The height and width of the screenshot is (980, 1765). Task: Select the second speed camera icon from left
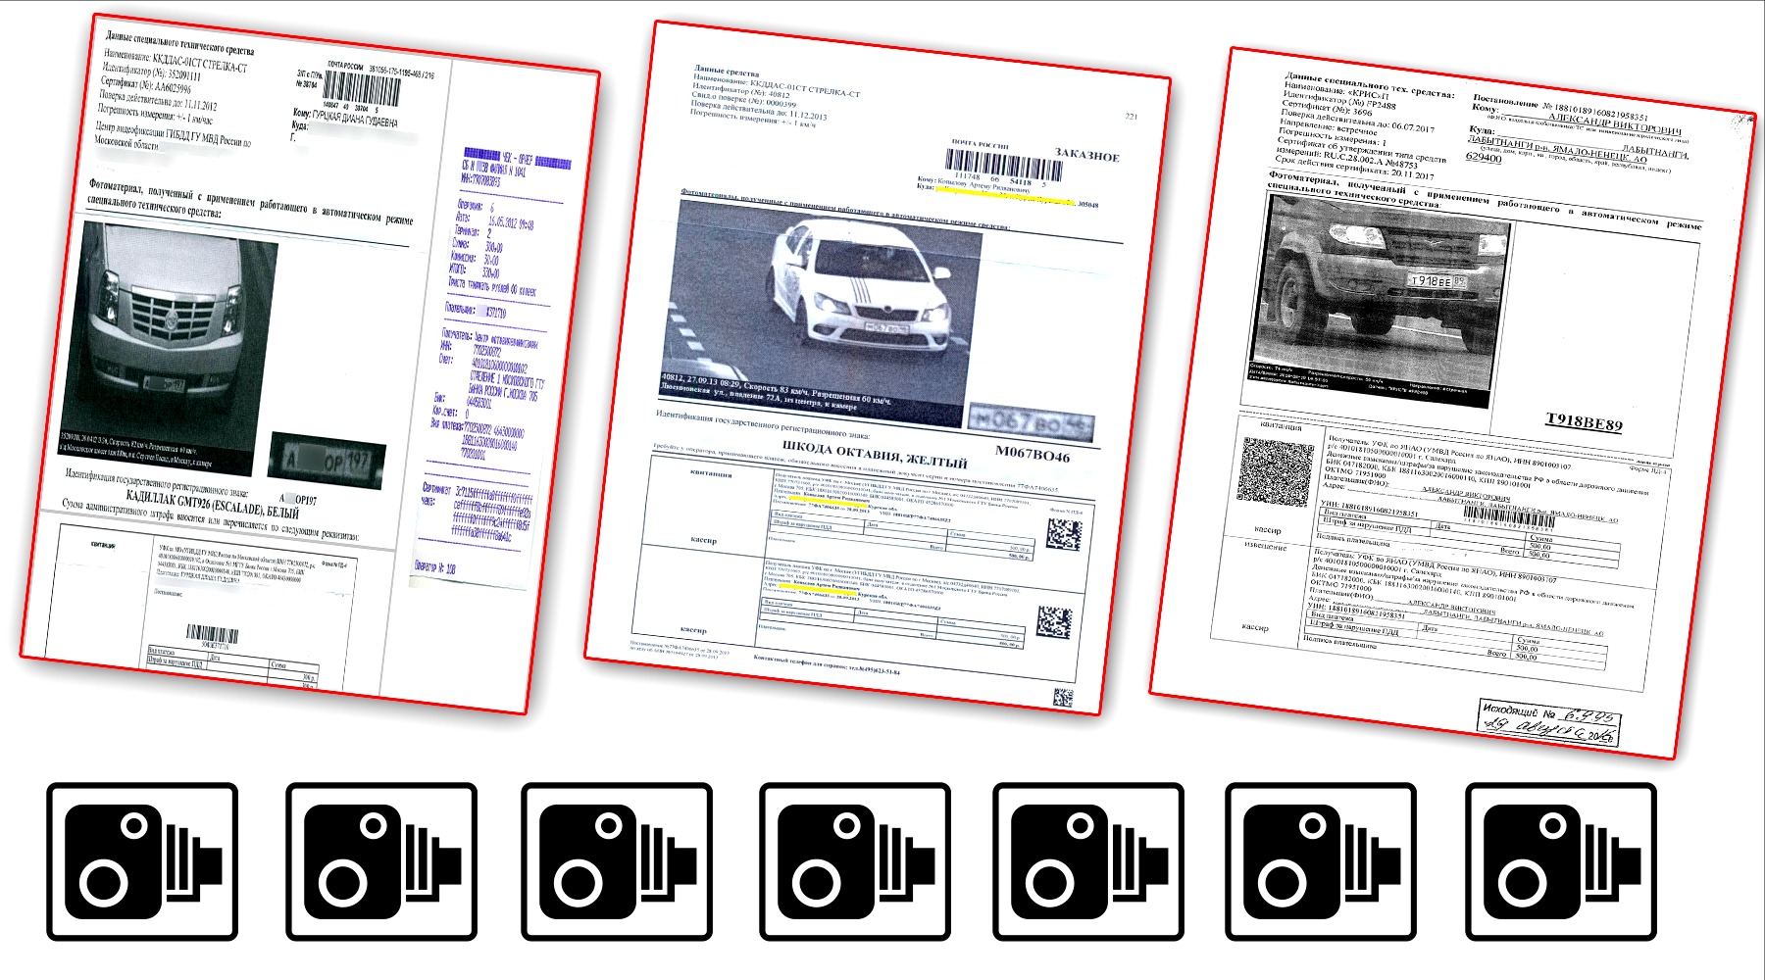coord(380,861)
